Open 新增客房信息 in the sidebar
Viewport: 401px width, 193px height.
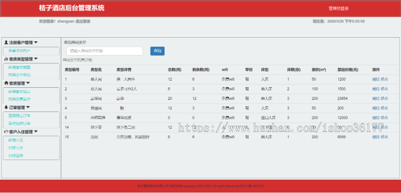[x=19, y=91]
